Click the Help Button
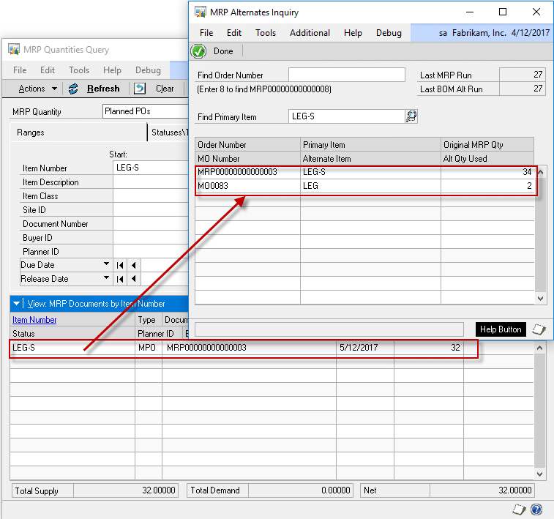The height and width of the screenshot is (519, 554). point(501,329)
